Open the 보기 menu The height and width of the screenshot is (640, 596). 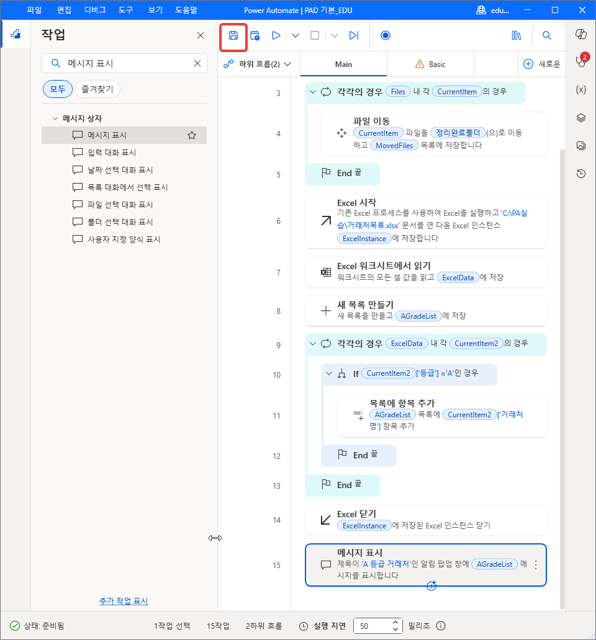(155, 10)
